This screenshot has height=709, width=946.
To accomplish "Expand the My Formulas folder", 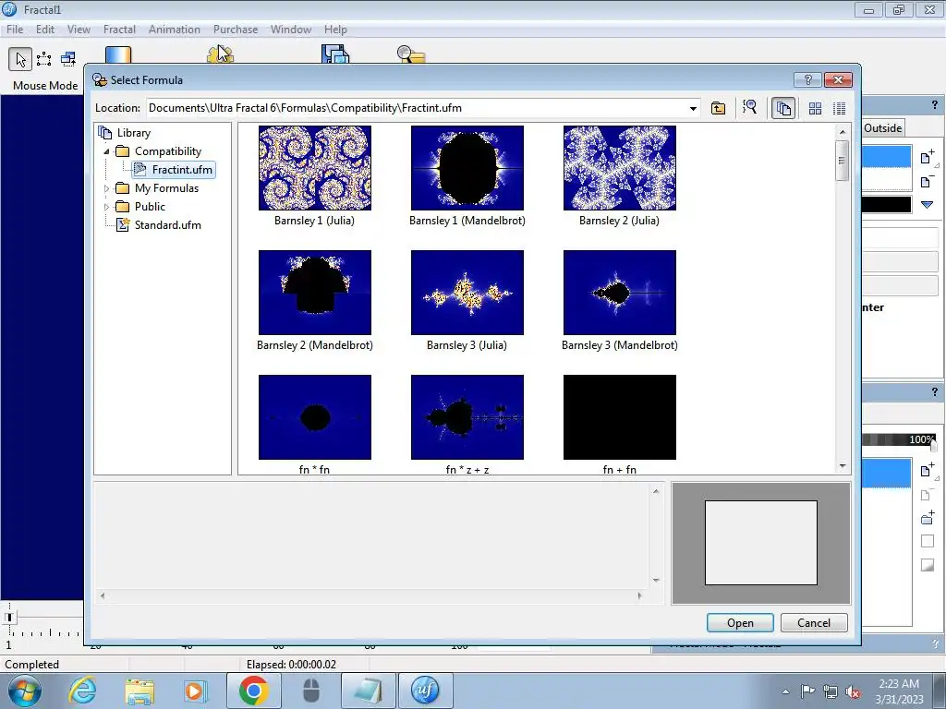I will (x=107, y=188).
